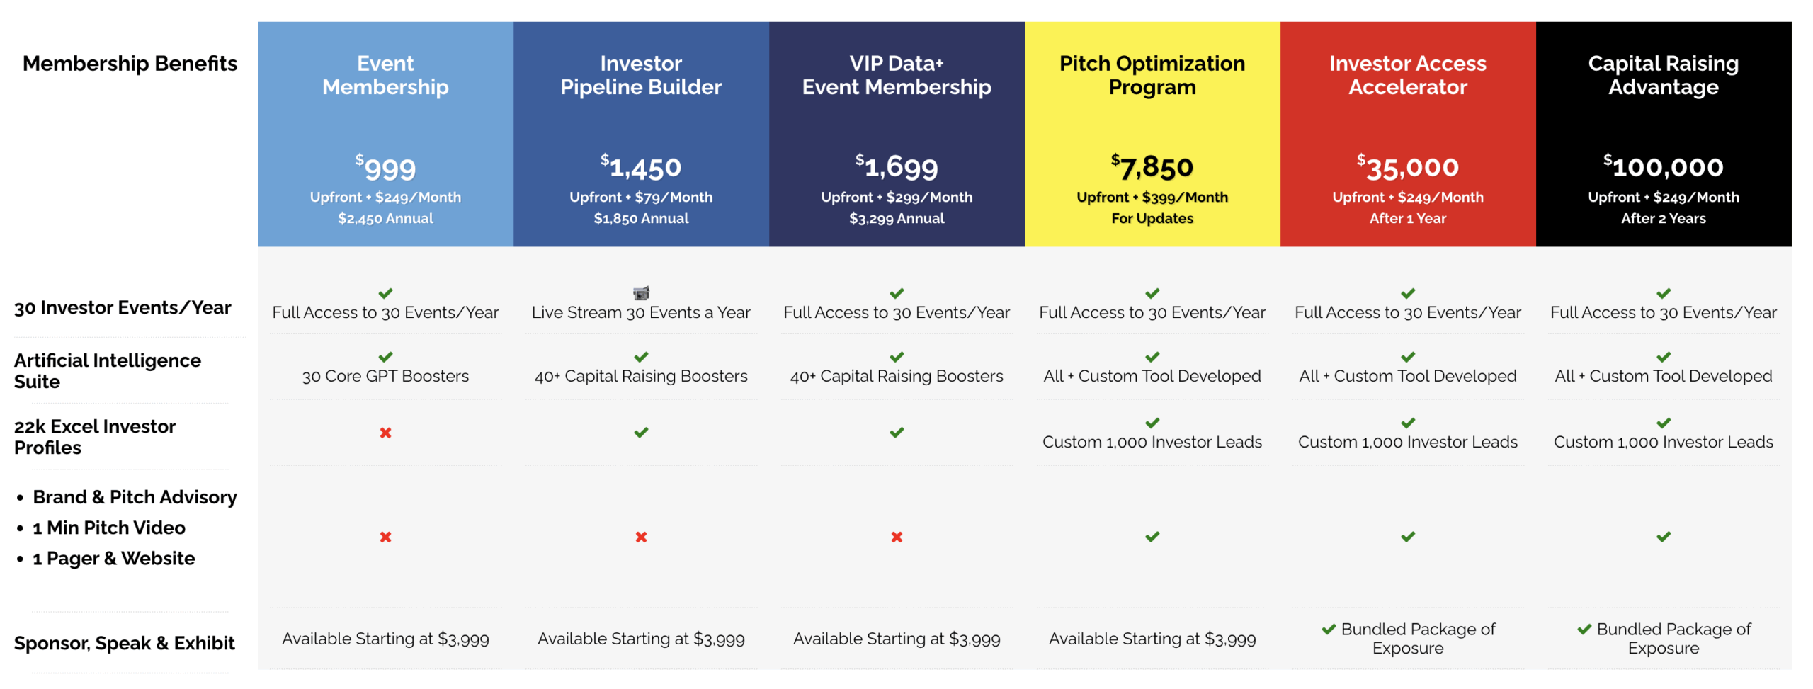The height and width of the screenshot is (689, 1813).
Task: Click green check above 30 Core GPT Boosters
Action: [385, 357]
